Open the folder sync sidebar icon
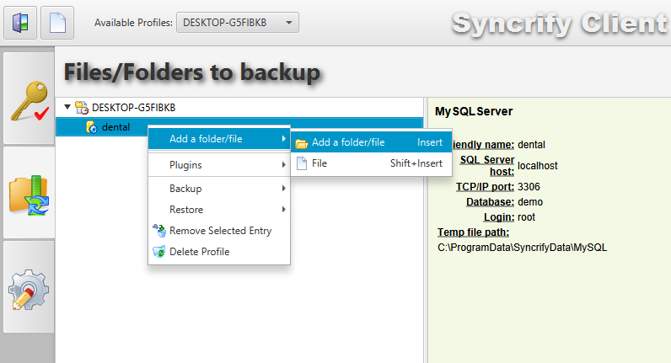The height and width of the screenshot is (363, 671). click(29, 193)
